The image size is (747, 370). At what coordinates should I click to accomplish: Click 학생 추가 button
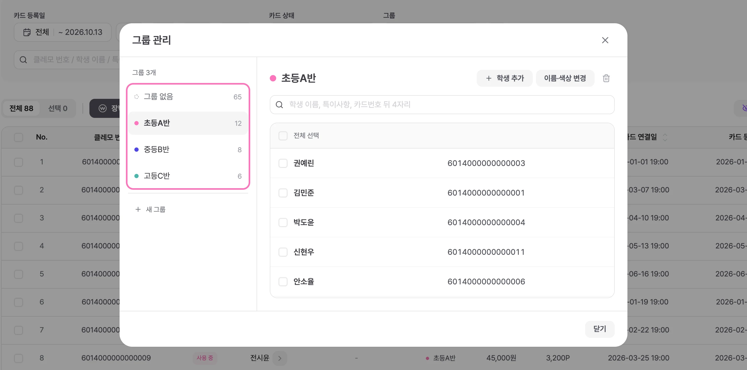(x=504, y=78)
